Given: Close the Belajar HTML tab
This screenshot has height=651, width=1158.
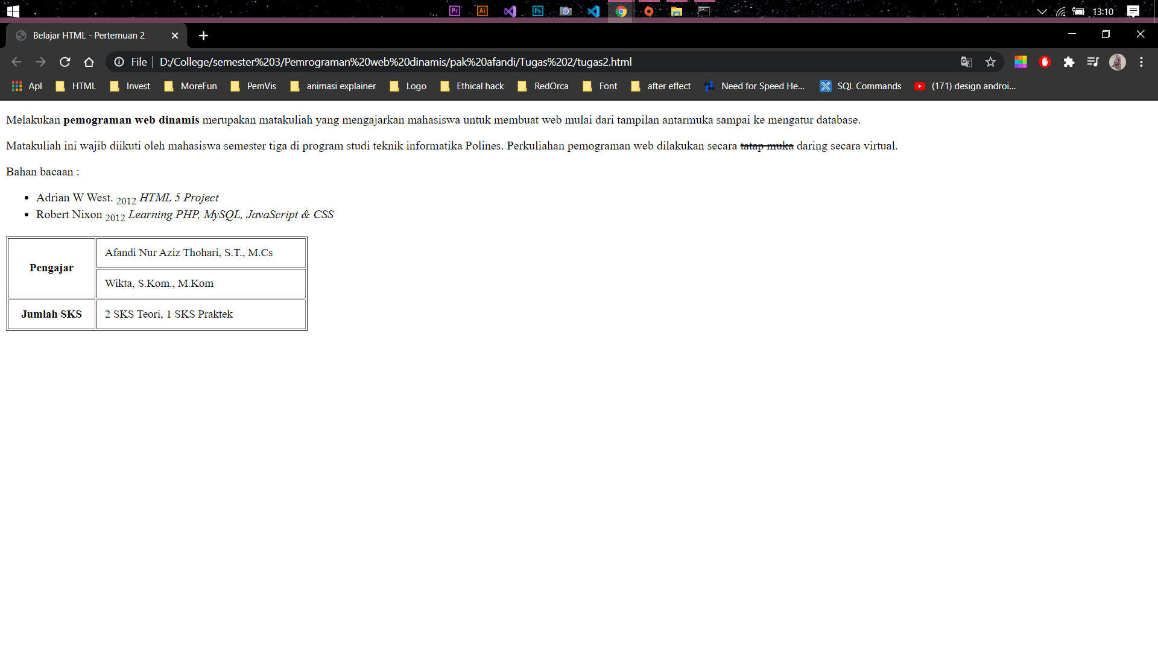Looking at the screenshot, I should point(175,36).
